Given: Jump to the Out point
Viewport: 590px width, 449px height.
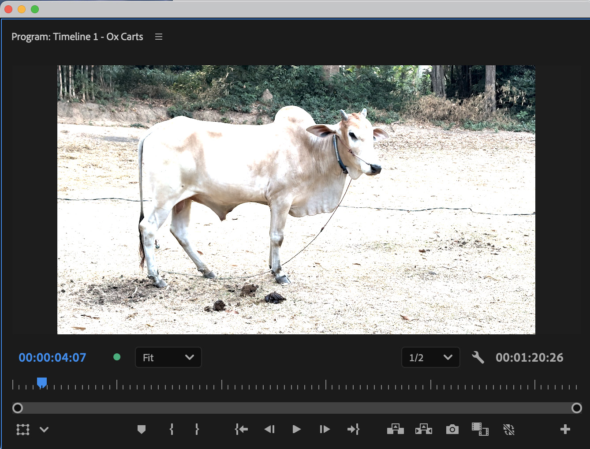Looking at the screenshot, I should pos(353,430).
